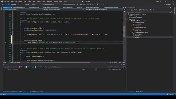
Task: Collapse the HealthChecks folder
Action: pyautogui.click(x=131, y=31)
